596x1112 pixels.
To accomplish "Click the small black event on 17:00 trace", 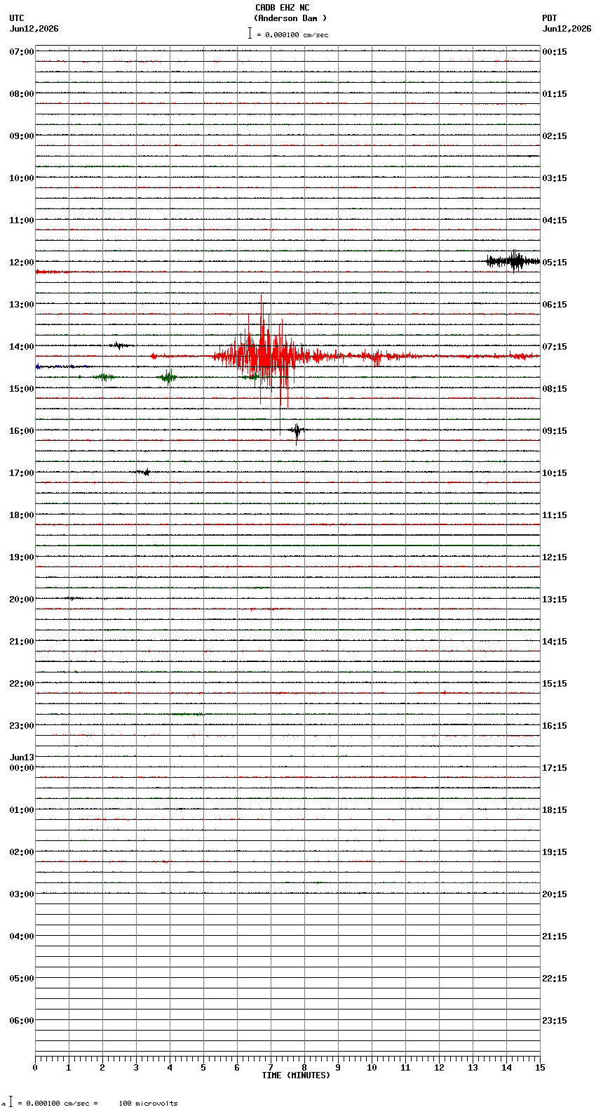I will click(x=143, y=472).
